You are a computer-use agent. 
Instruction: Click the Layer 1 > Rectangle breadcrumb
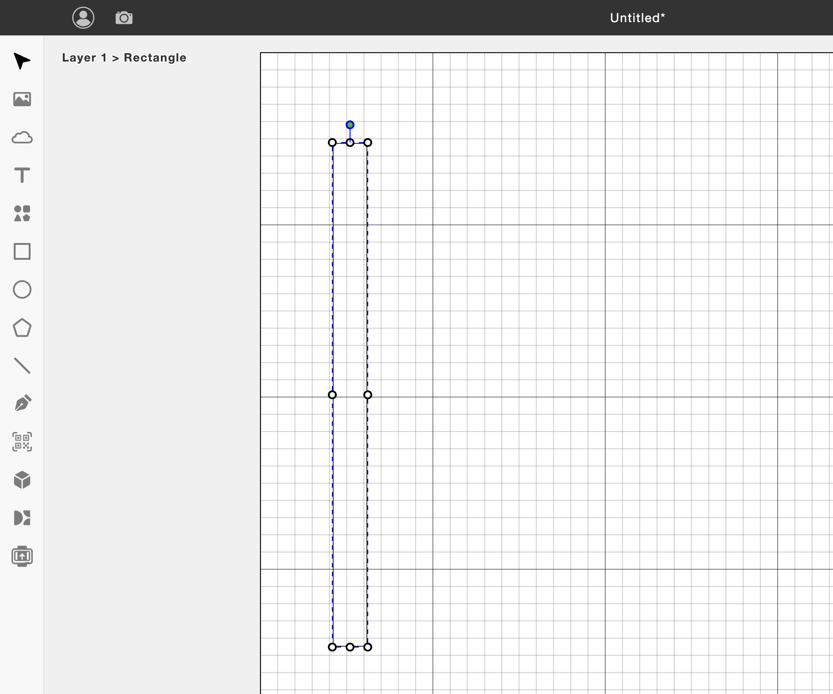click(124, 58)
